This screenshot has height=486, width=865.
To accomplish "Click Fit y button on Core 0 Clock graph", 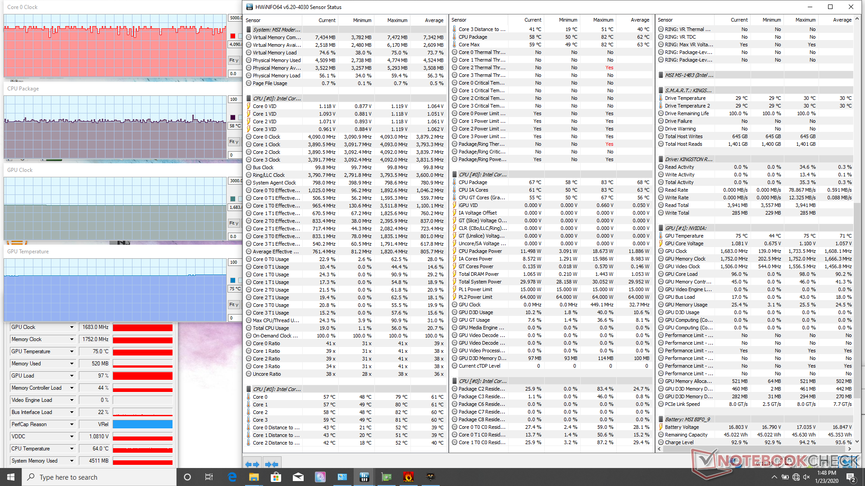I will point(233,60).
